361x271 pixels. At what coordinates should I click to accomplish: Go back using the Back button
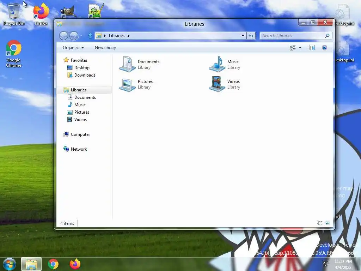(63, 36)
